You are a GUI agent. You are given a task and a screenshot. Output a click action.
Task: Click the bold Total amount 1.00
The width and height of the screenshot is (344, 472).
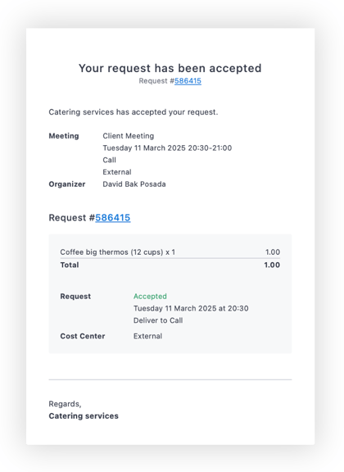coord(272,265)
